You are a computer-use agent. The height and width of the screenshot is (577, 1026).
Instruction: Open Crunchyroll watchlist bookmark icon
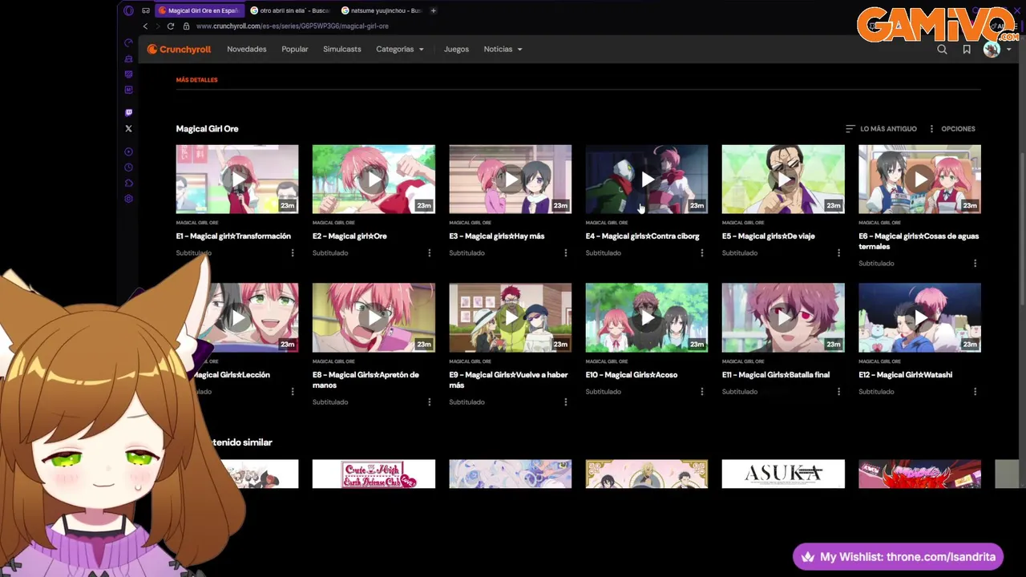[x=967, y=50]
